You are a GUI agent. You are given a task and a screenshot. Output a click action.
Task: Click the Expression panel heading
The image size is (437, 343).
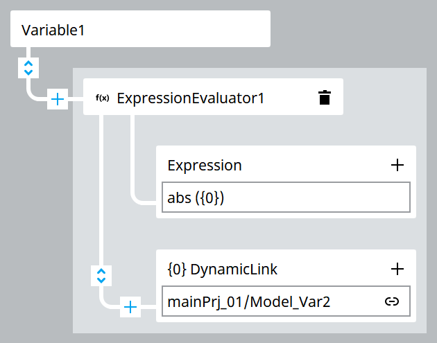point(205,166)
